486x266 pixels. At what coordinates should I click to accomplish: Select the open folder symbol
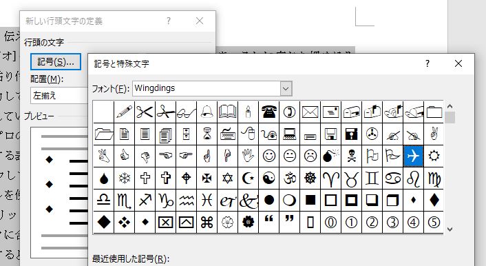click(103, 134)
